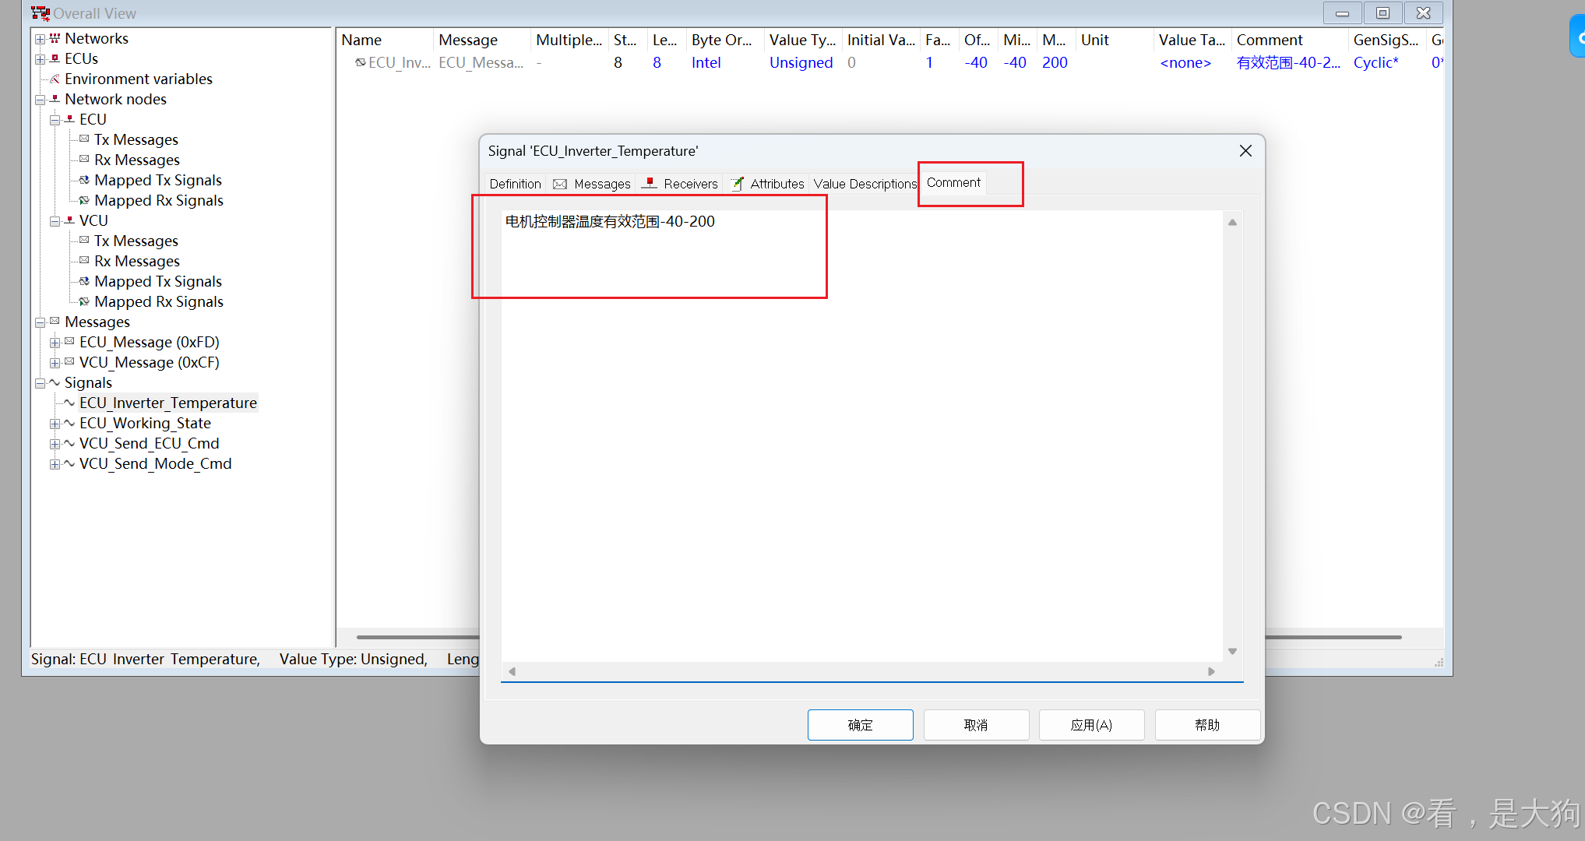The width and height of the screenshot is (1585, 841).
Task: Click the ECU_Inv signal icon in the list row
Action: [x=360, y=62]
